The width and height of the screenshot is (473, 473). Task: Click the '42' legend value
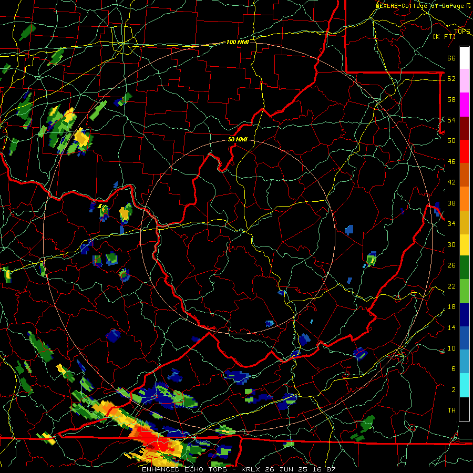click(451, 182)
